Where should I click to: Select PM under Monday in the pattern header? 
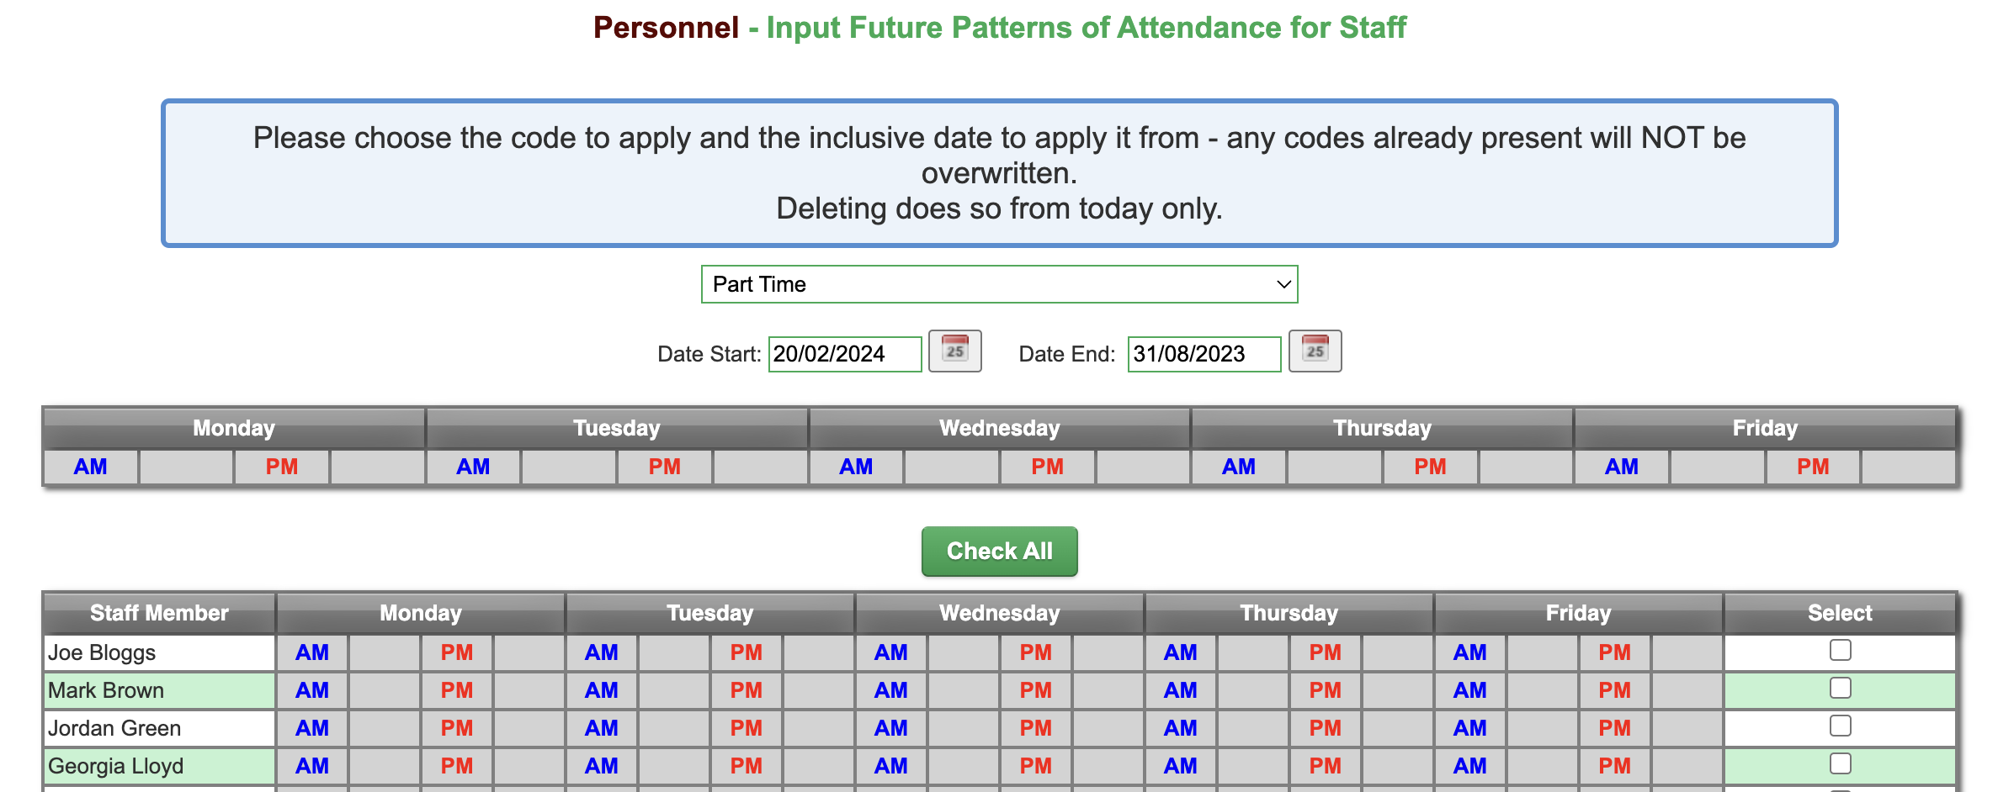point(280,467)
